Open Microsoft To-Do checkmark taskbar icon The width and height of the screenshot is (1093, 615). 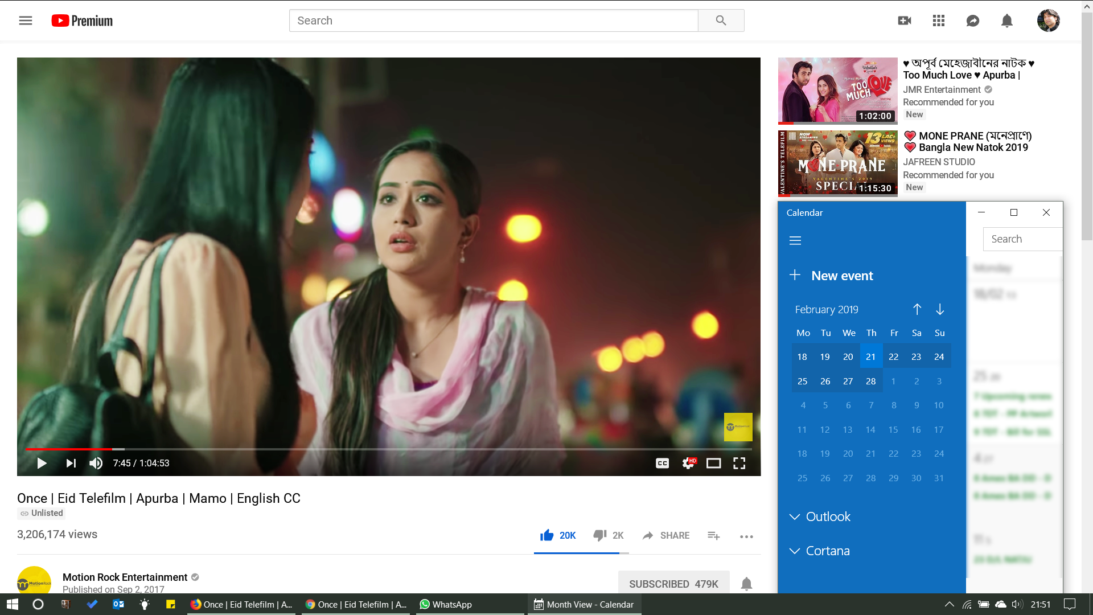(92, 604)
